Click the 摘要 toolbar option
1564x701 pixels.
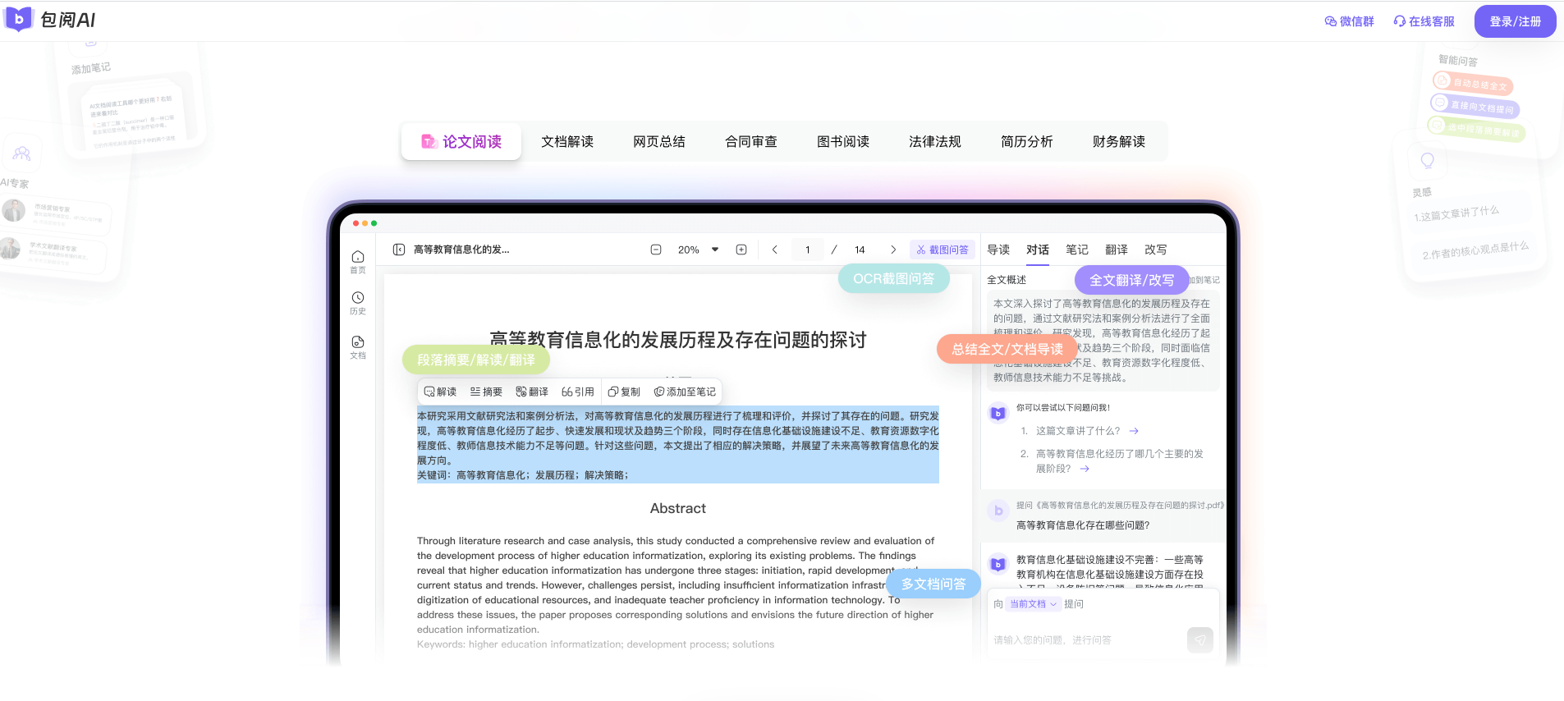486,392
